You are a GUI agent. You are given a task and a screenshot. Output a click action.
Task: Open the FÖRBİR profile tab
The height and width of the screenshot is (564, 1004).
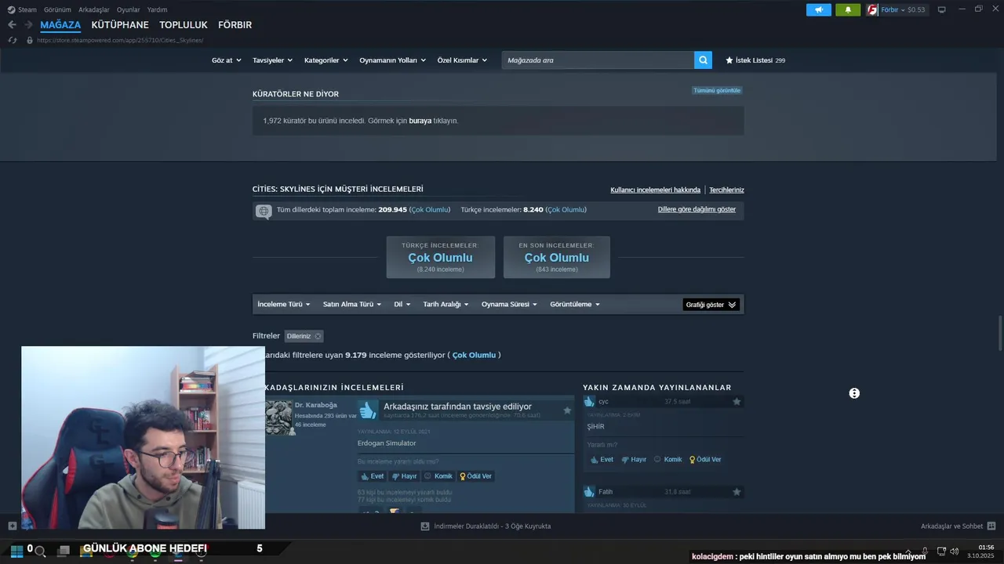(x=235, y=25)
